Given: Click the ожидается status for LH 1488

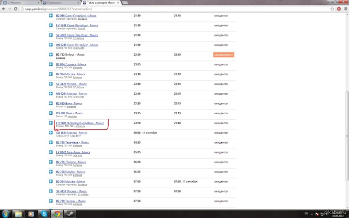Looking at the screenshot, I should tap(221, 123).
